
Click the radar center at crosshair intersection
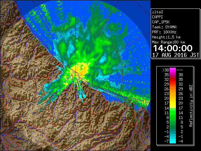[75, 75]
